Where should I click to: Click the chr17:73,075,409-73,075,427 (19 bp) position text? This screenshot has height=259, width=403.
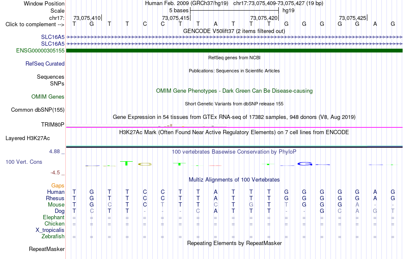coord(278,3)
